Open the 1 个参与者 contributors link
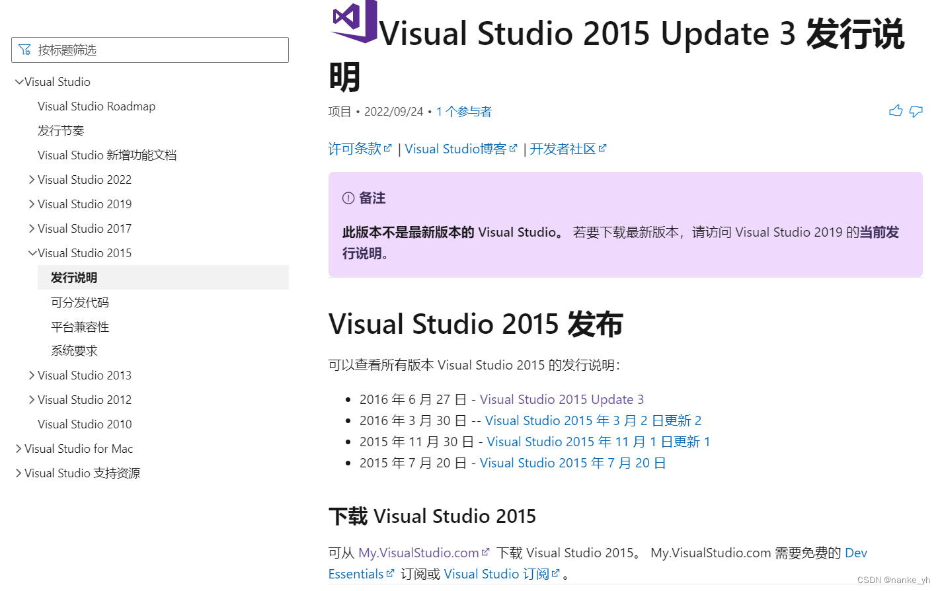Screen dimensions: 940x591 point(464,111)
